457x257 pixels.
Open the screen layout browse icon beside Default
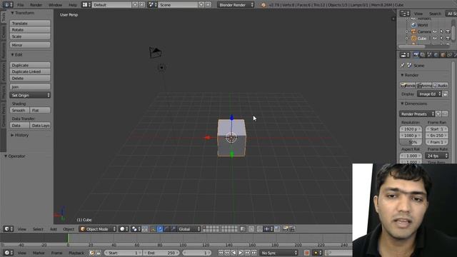86,5
